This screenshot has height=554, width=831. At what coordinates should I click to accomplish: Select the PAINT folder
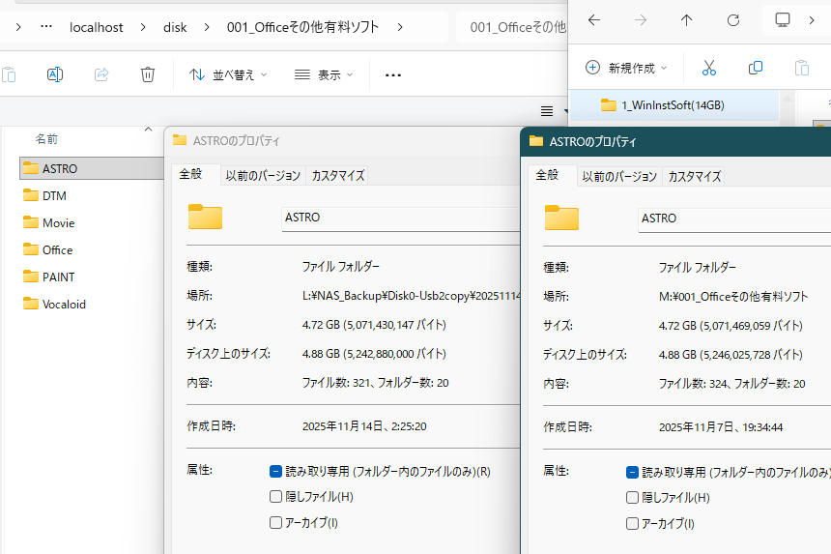click(49, 277)
